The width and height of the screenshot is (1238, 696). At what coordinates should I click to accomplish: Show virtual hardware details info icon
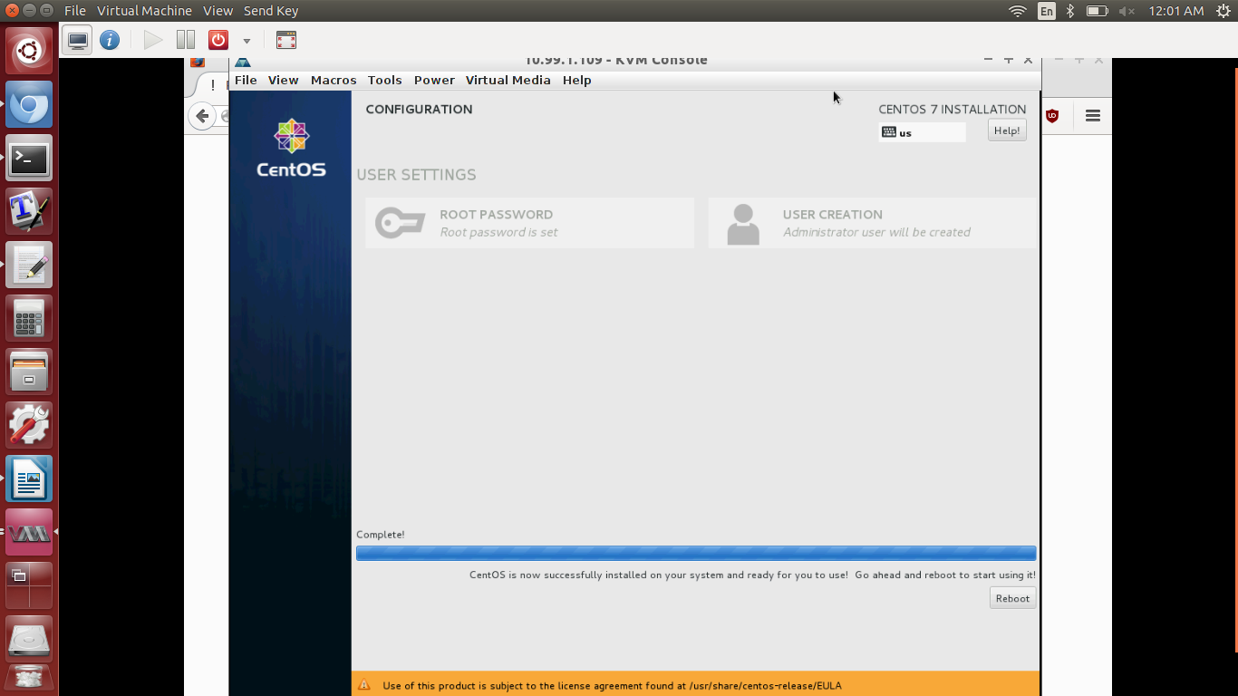point(110,40)
